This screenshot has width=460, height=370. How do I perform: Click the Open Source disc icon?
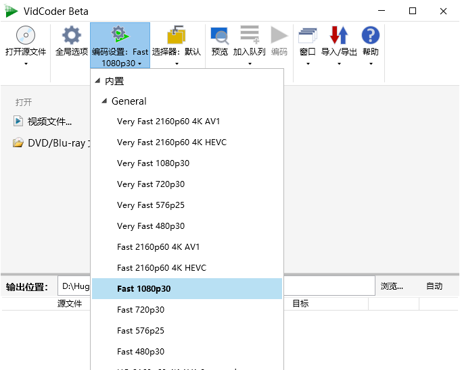(x=26, y=35)
